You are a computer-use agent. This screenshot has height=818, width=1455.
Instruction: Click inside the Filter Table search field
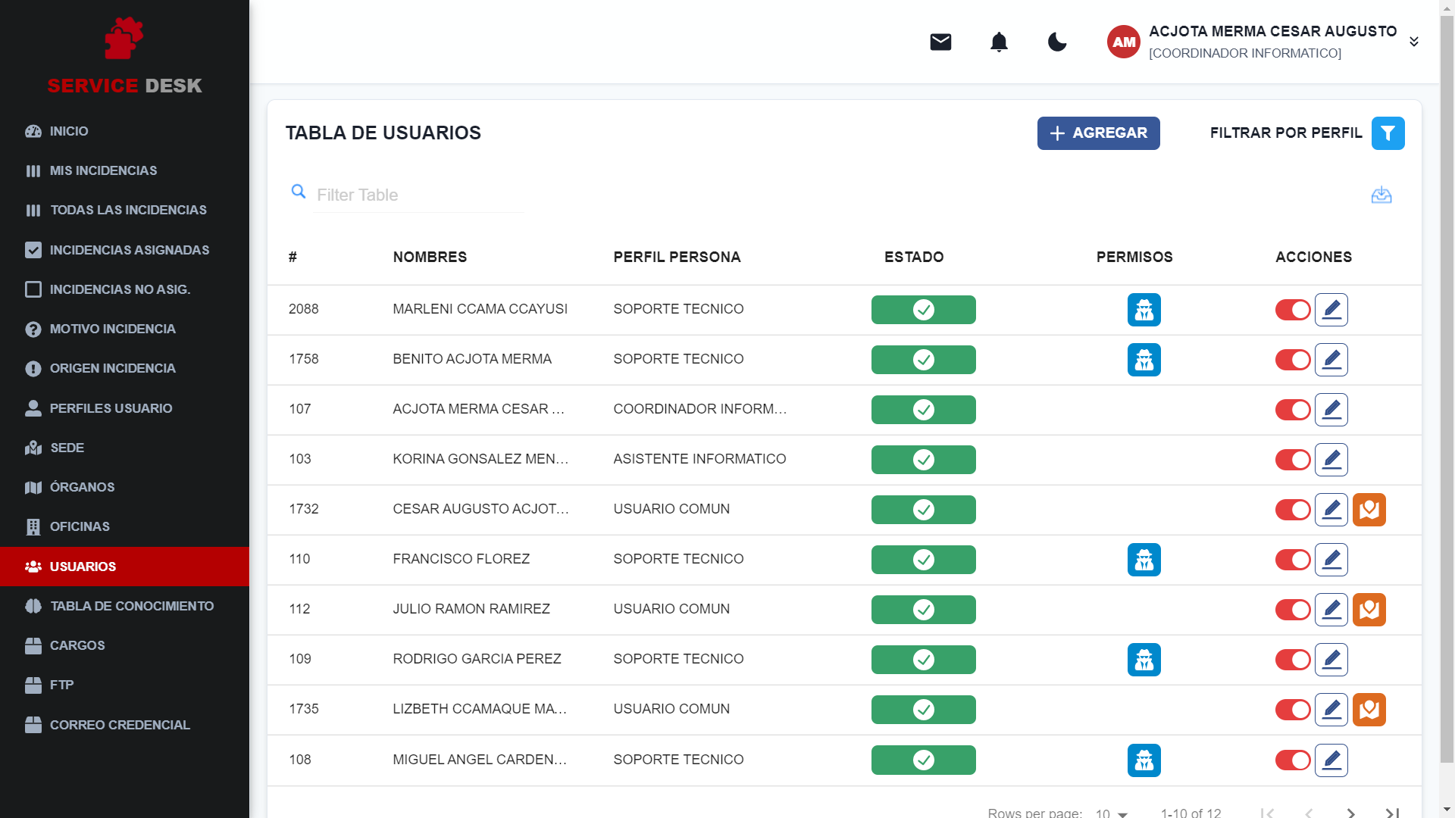pos(417,195)
